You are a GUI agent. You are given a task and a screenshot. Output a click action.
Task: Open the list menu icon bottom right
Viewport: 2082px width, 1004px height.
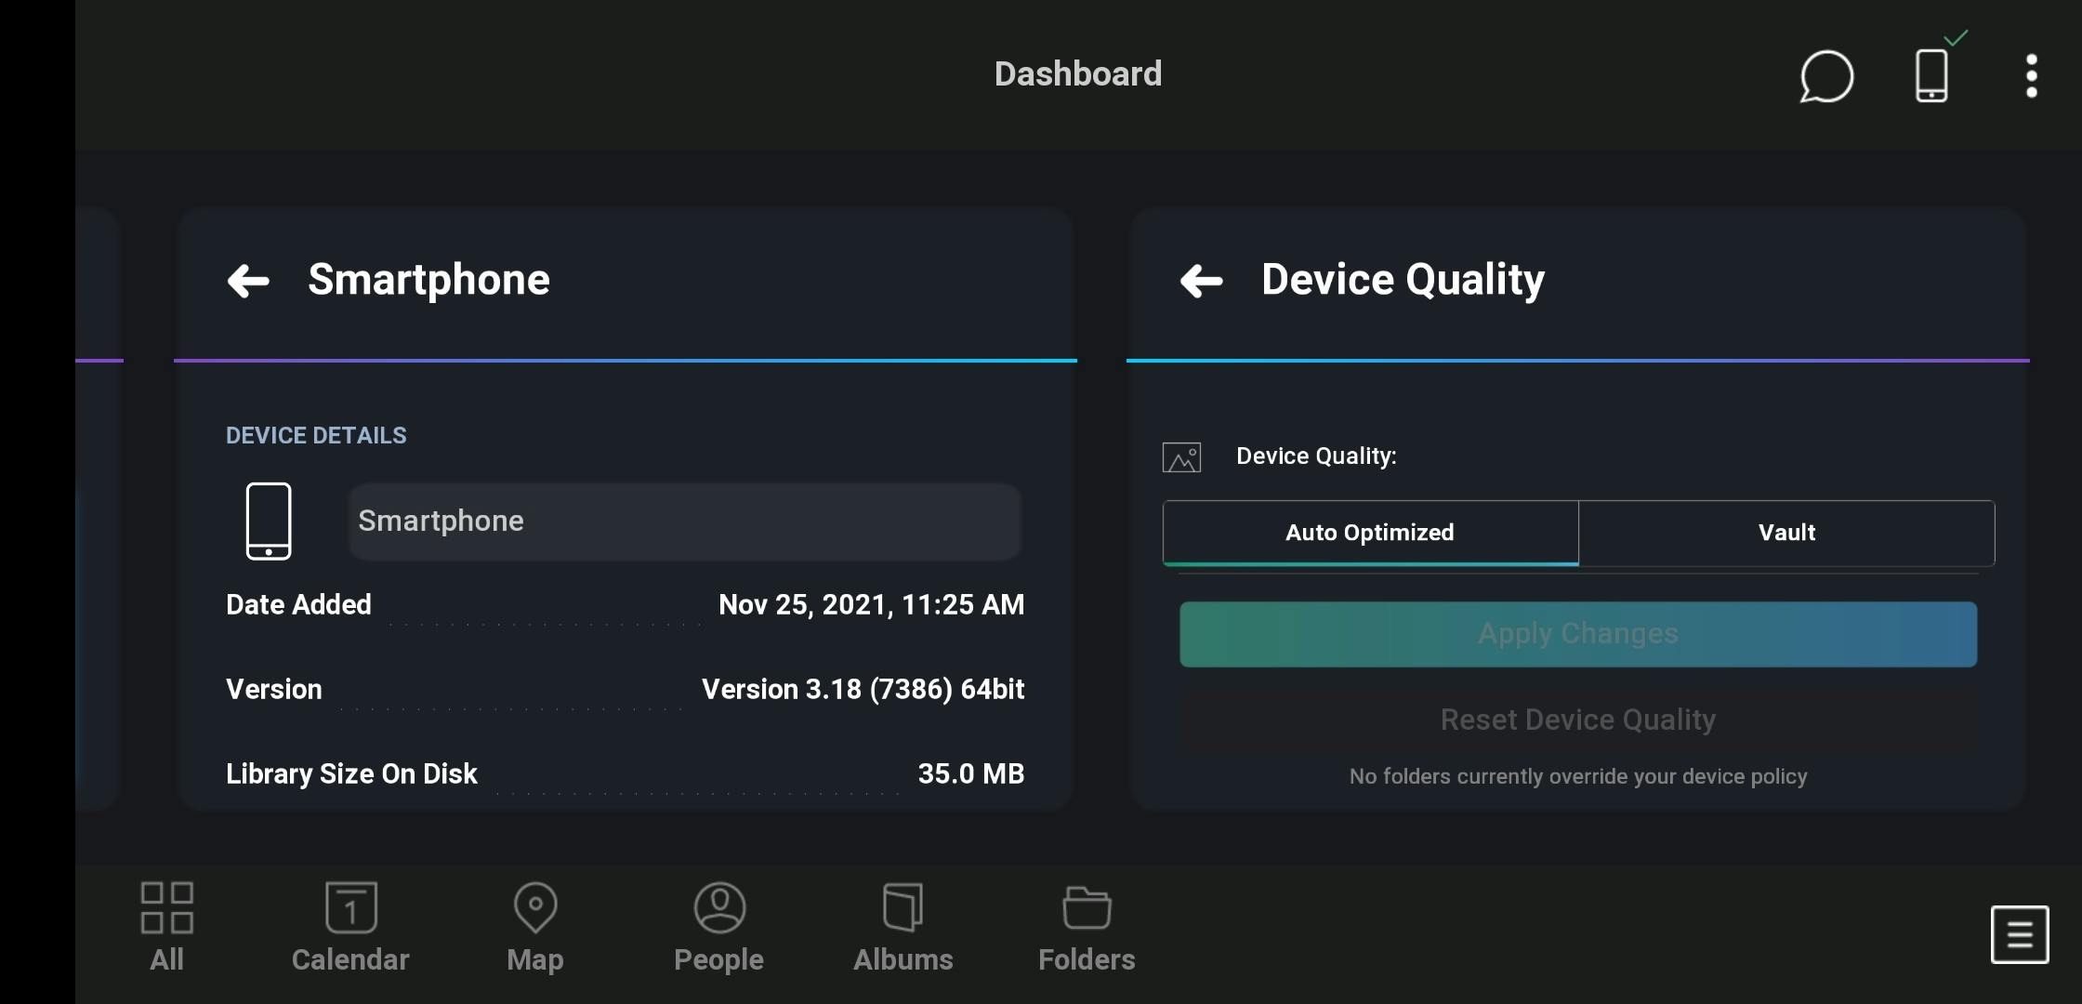pyautogui.click(x=2019, y=933)
